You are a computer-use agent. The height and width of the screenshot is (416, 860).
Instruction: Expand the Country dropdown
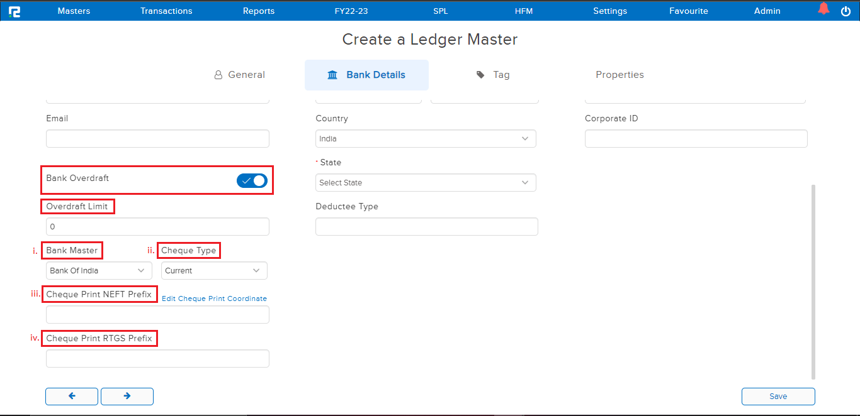[x=426, y=139]
